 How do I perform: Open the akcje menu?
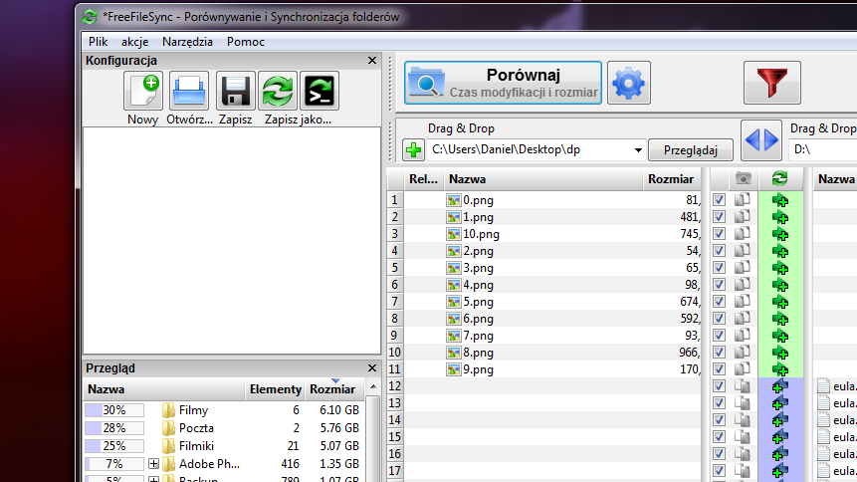coord(134,42)
